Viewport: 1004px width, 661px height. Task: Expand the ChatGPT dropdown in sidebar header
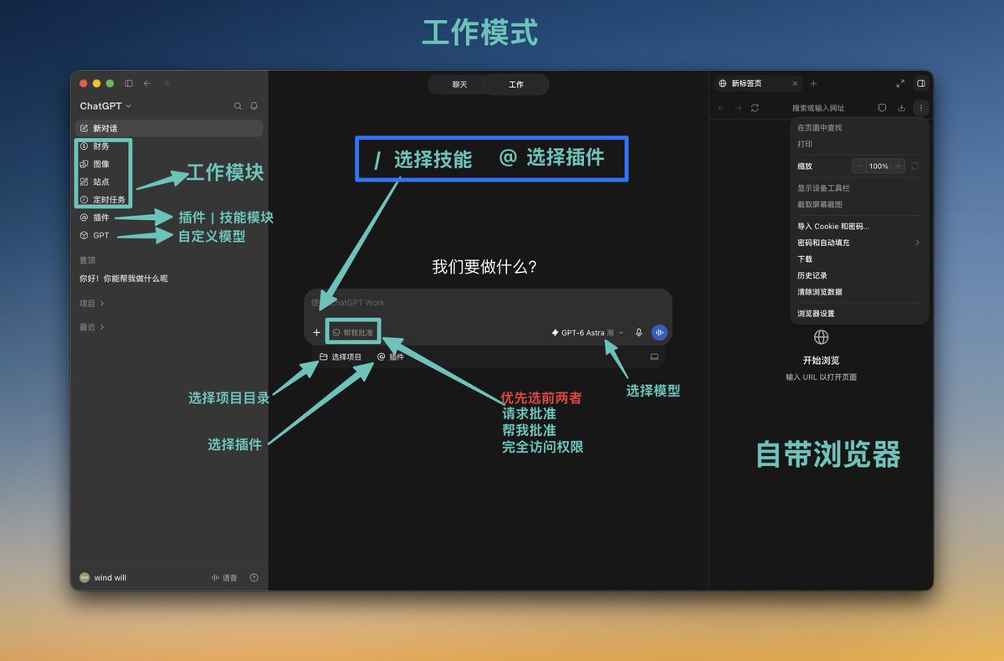coord(105,106)
